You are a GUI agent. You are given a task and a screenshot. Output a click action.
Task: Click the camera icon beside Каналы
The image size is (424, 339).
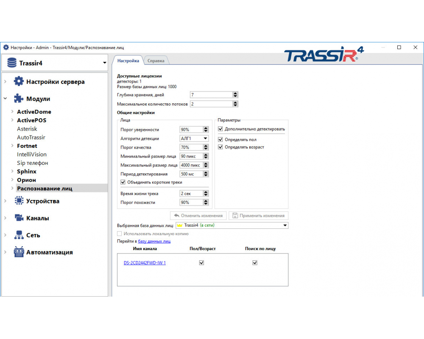[x=19, y=218]
